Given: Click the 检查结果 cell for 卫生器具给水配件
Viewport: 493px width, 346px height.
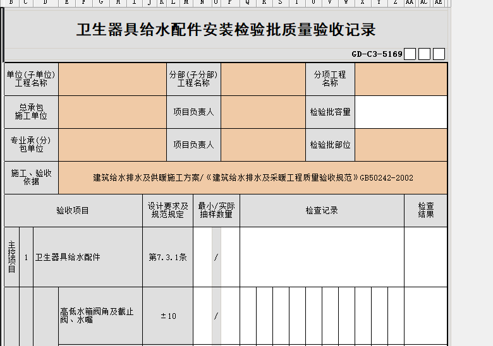Looking at the screenshot, I should (425, 257).
